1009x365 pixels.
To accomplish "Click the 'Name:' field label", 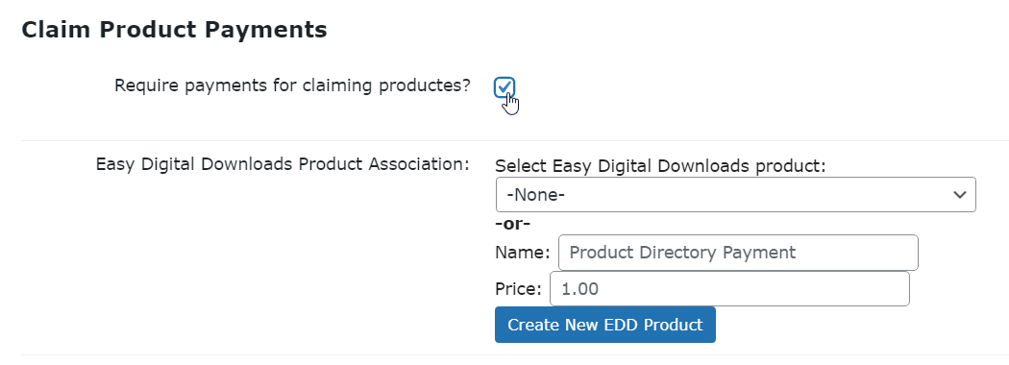I will pos(523,253).
